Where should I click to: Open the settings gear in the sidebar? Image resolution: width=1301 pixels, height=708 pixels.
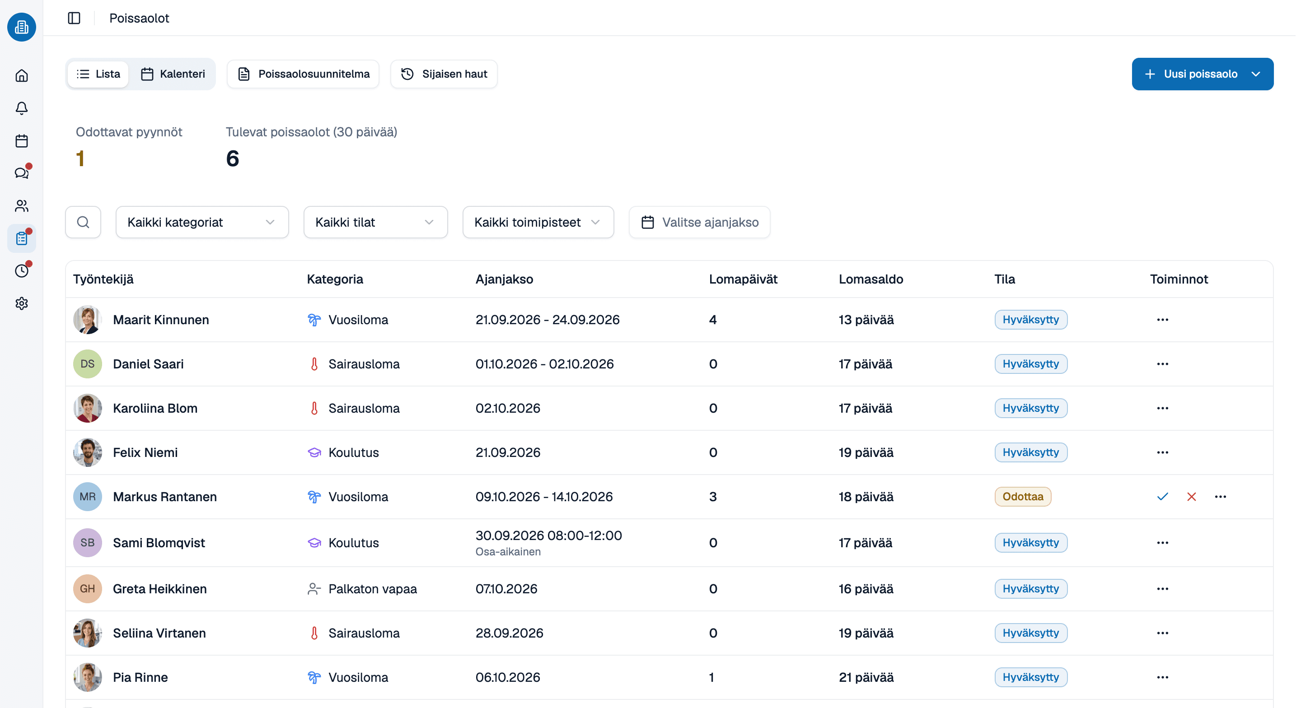[x=21, y=303]
